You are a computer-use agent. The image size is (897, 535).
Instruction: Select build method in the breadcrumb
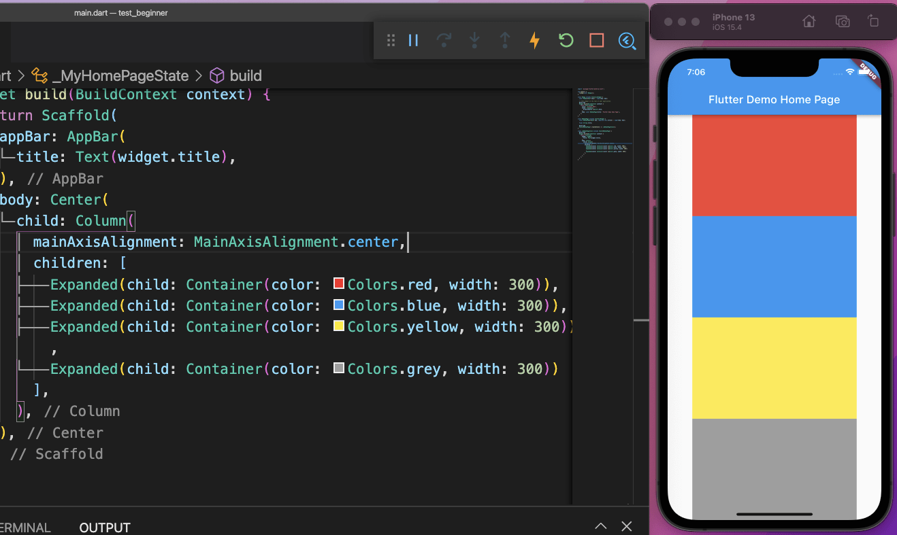246,75
